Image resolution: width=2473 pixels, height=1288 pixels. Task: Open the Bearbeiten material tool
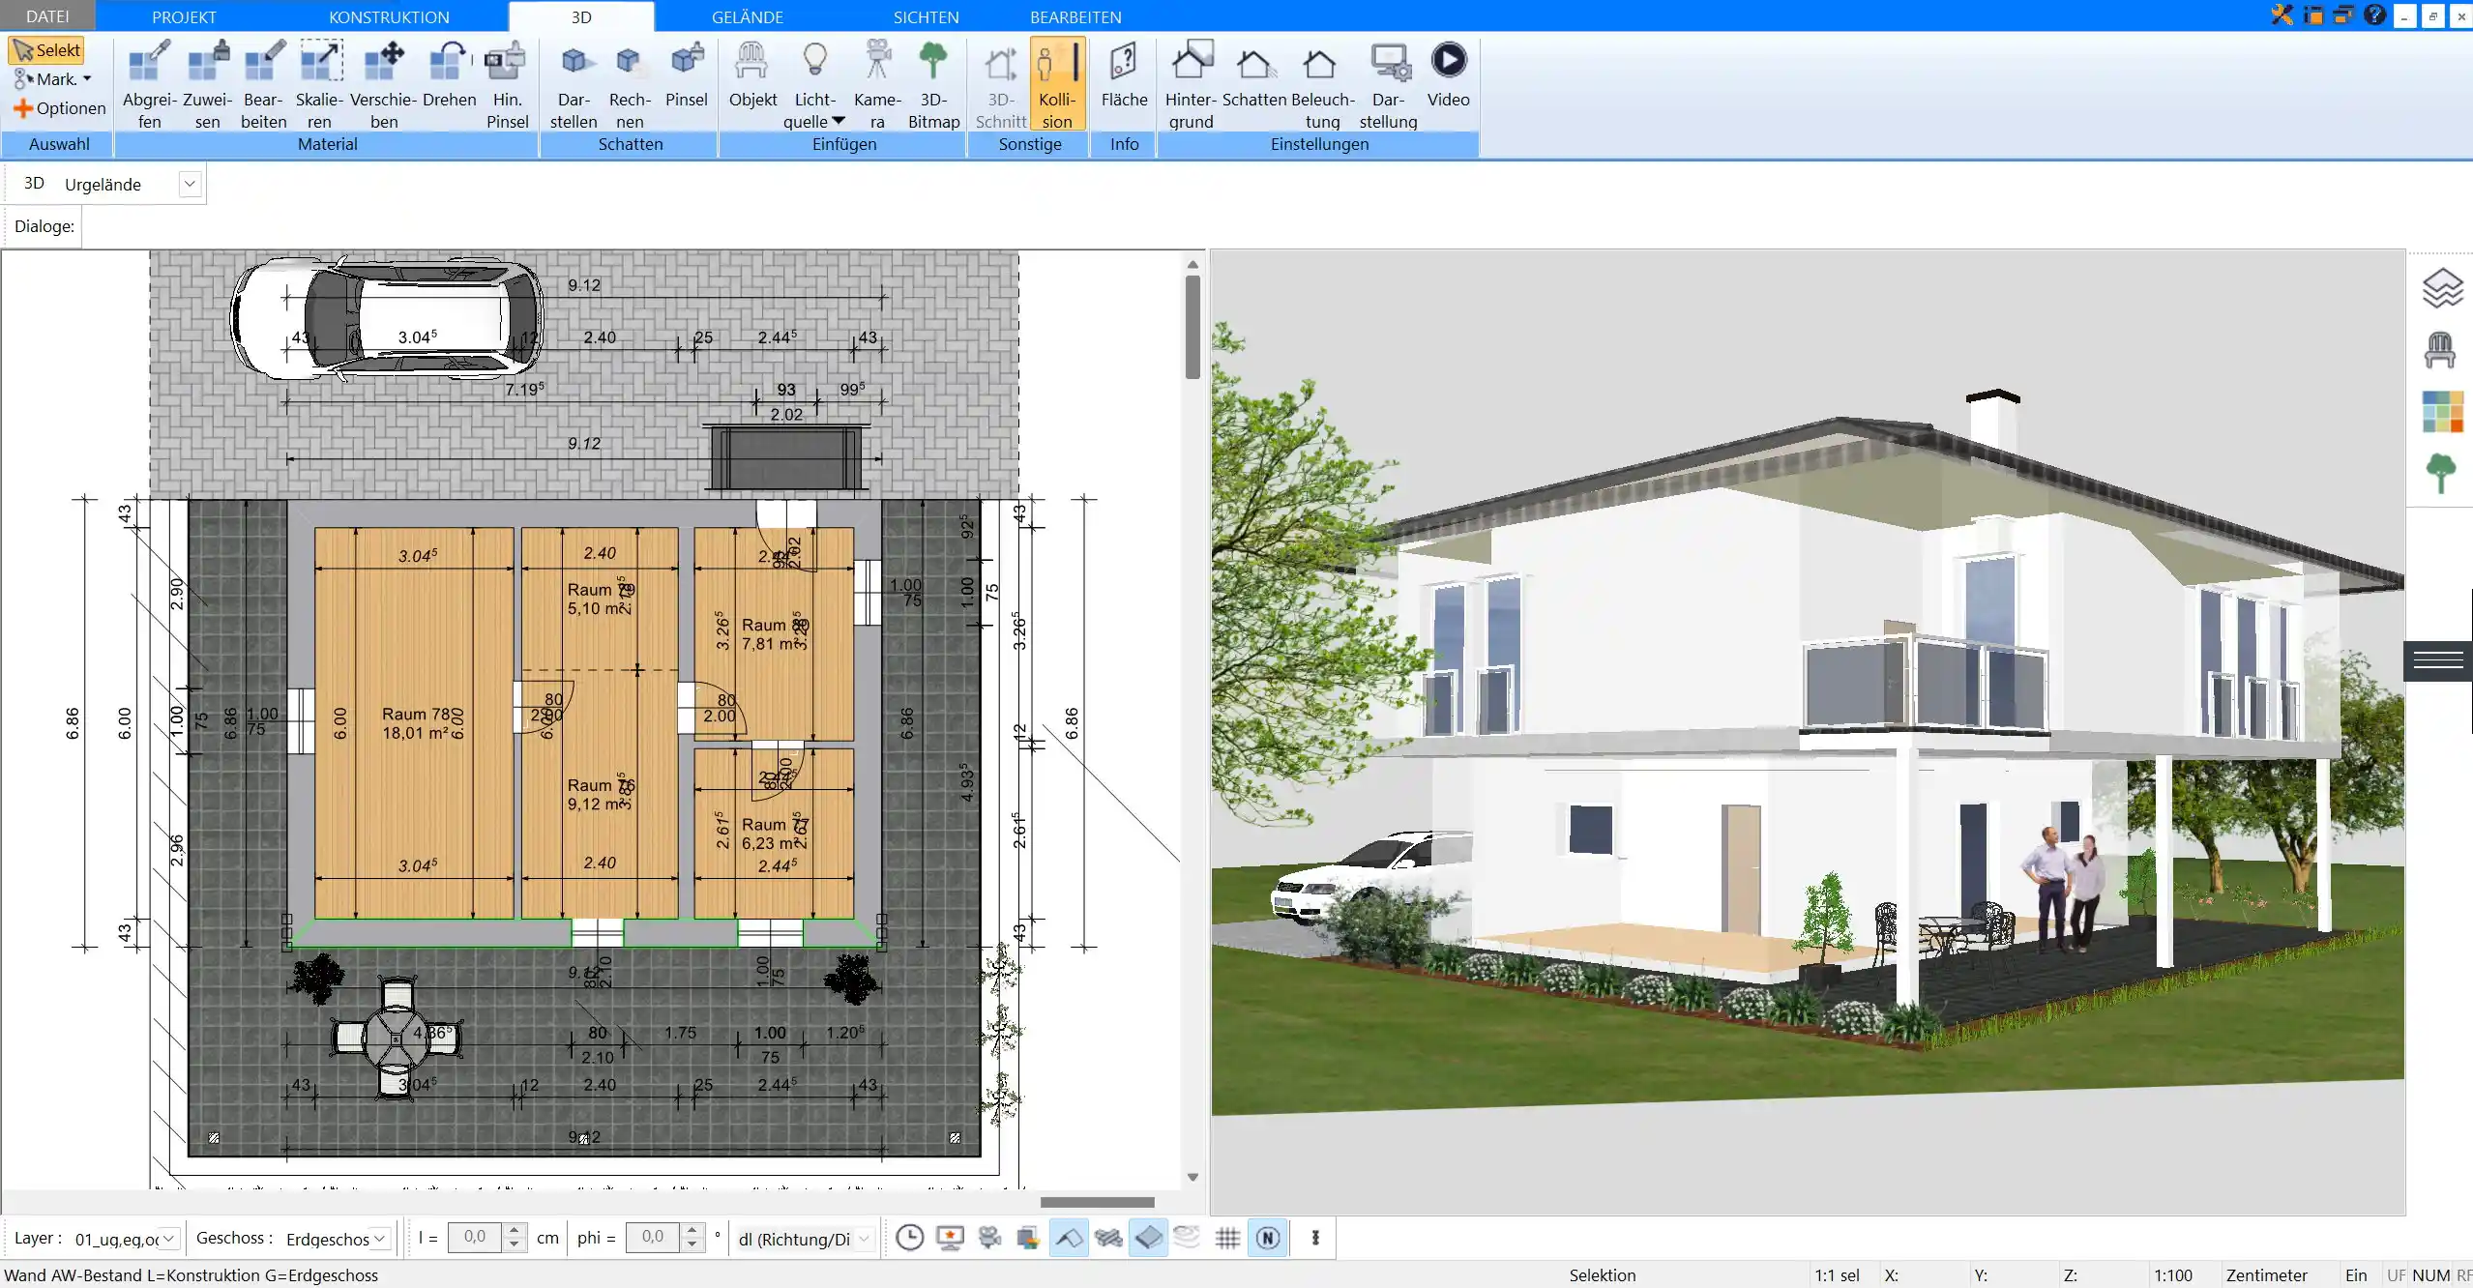point(263,85)
